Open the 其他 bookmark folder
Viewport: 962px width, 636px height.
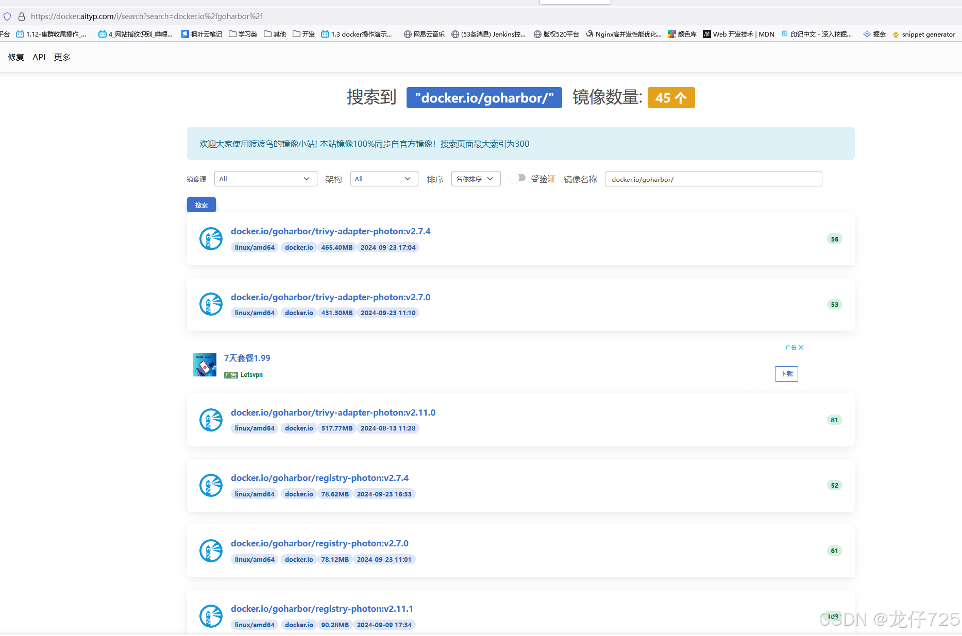275,34
